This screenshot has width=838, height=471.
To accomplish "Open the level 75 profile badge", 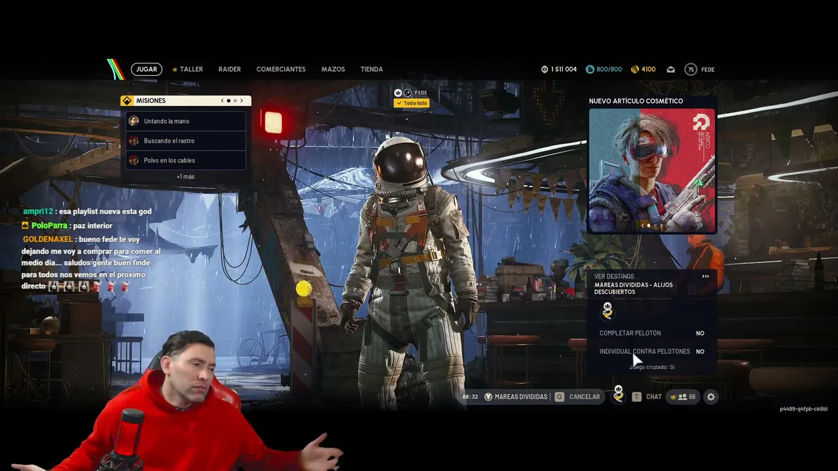I will [x=691, y=69].
